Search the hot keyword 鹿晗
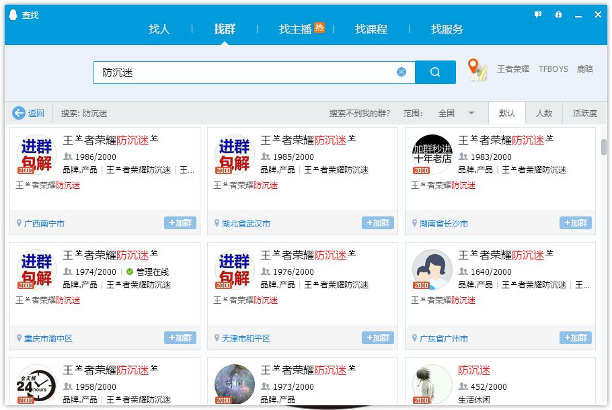 [x=584, y=69]
